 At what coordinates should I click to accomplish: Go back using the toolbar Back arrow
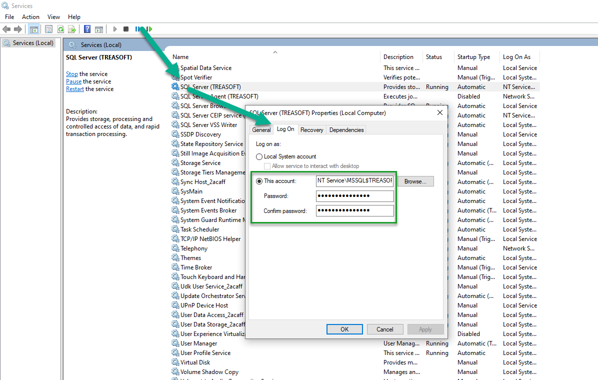coord(6,29)
